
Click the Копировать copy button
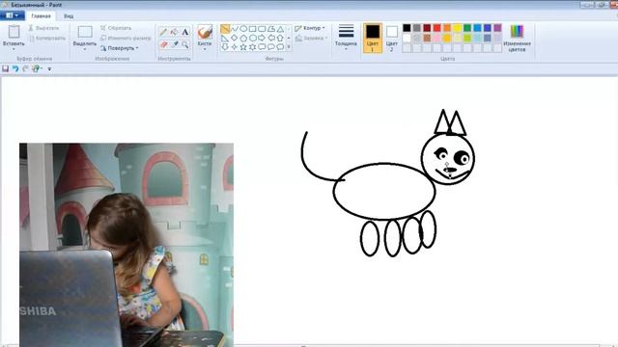click(47, 39)
